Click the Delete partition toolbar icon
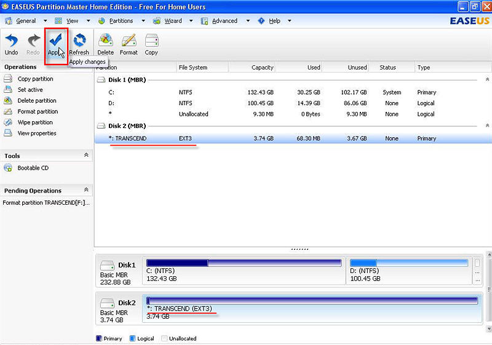 106,41
